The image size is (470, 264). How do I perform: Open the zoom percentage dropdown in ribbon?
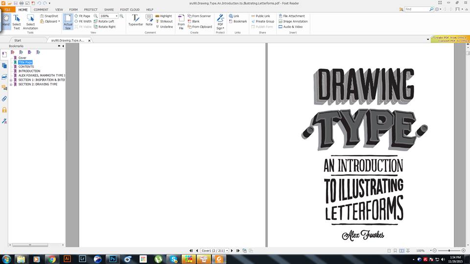(x=116, y=16)
